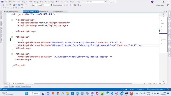171x96 pixels.
Task: Open Solution Explorer side tab
Action: click(169, 34)
